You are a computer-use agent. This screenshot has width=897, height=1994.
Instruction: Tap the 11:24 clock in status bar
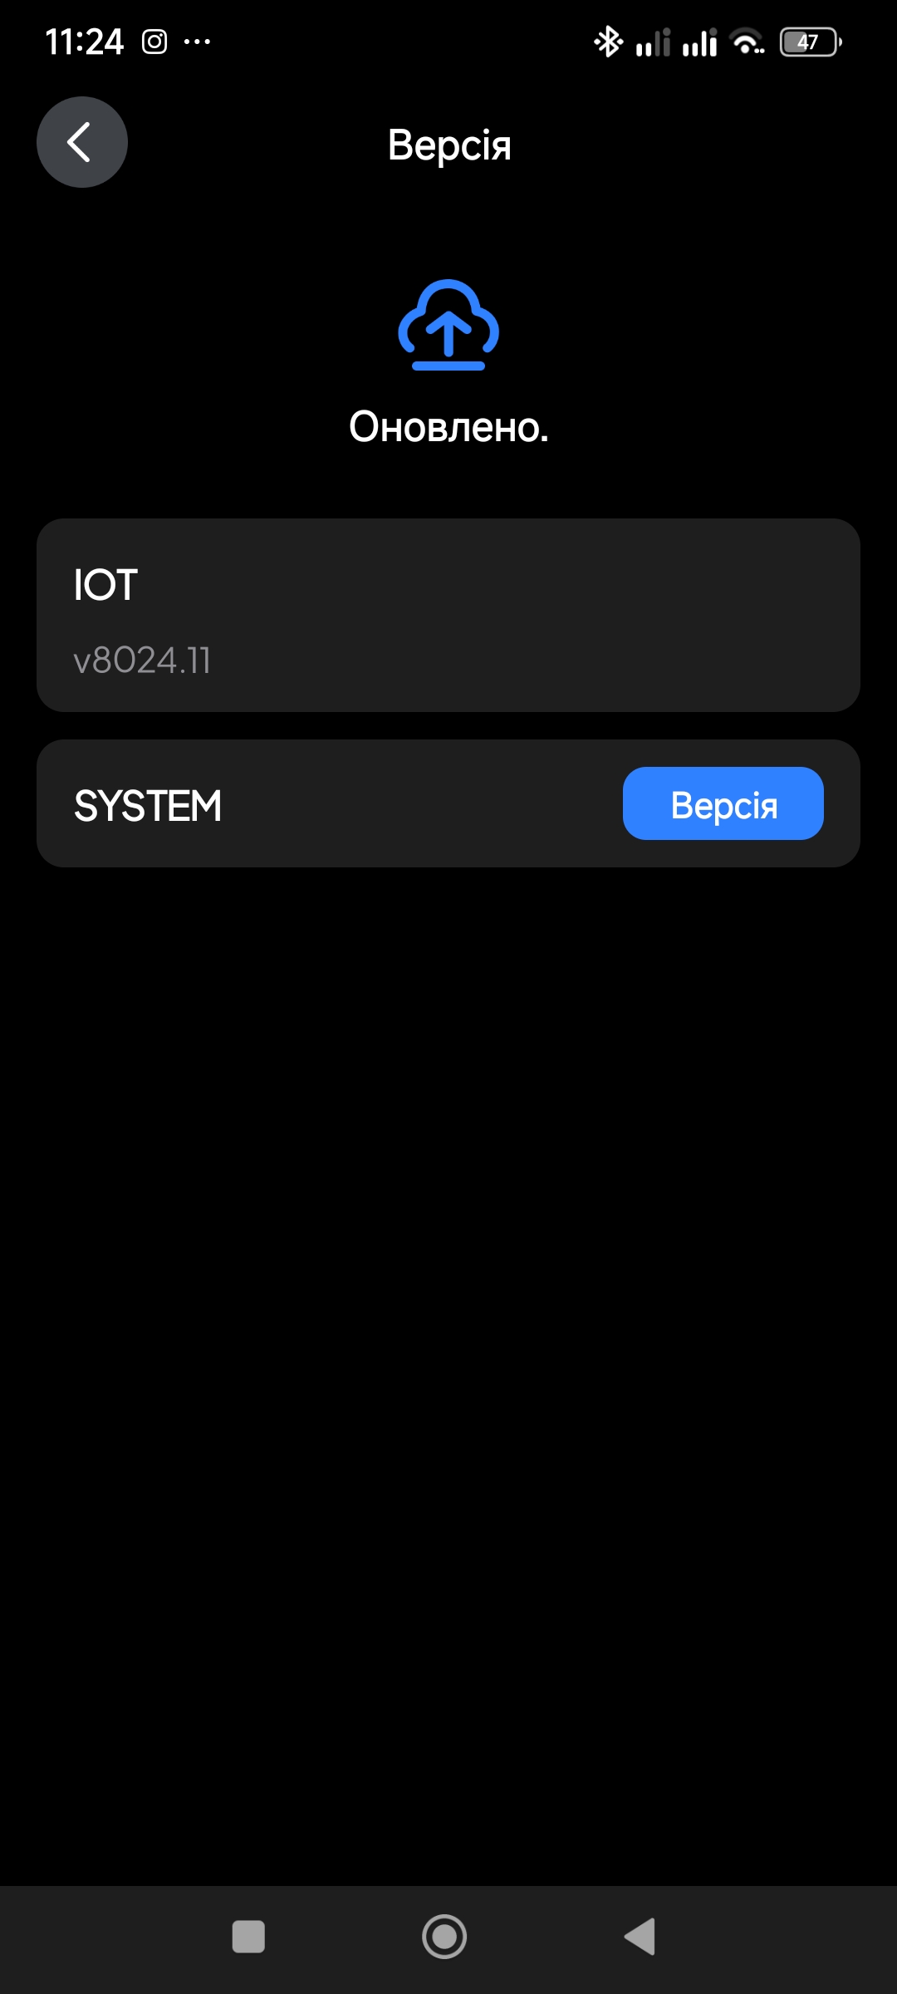84,42
